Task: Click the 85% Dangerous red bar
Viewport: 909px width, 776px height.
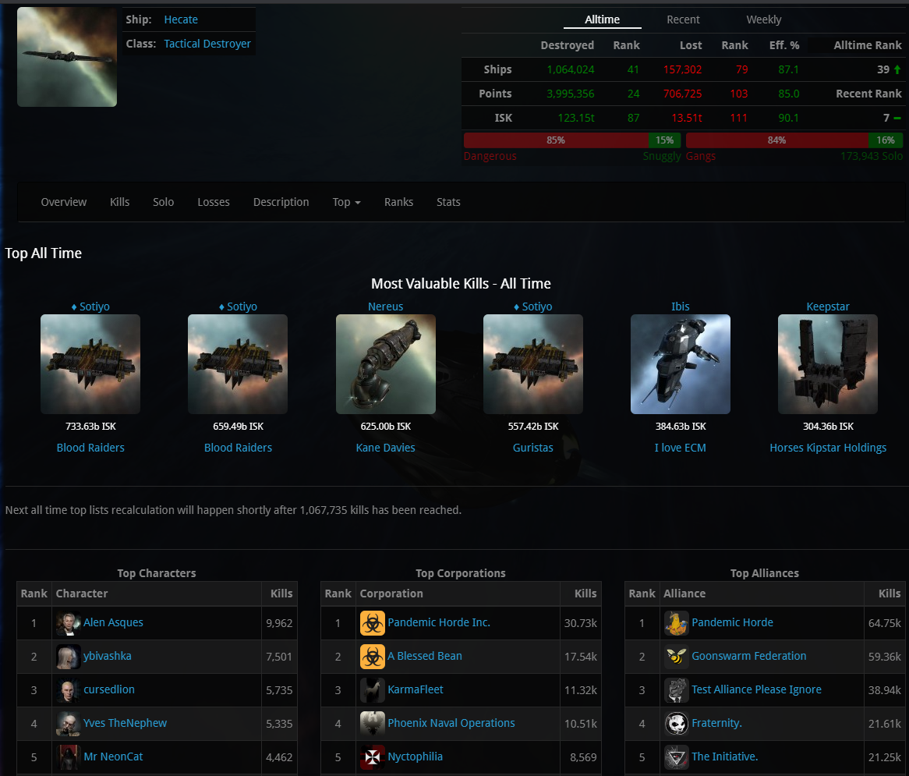Action: click(x=556, y=140)
